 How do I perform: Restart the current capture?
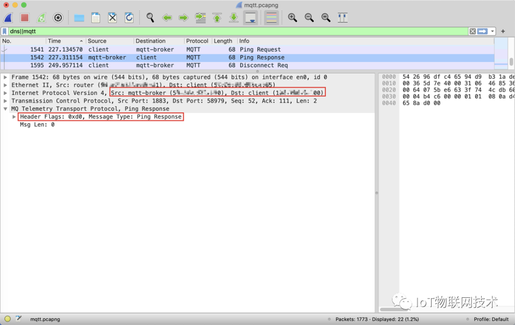tap(41, 18)
